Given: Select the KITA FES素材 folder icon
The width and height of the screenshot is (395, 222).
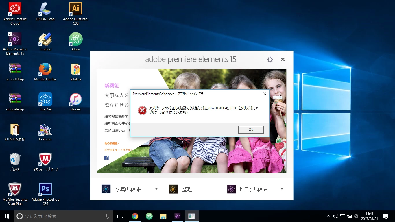Looking at the screenshot, I should click(15, 132).
